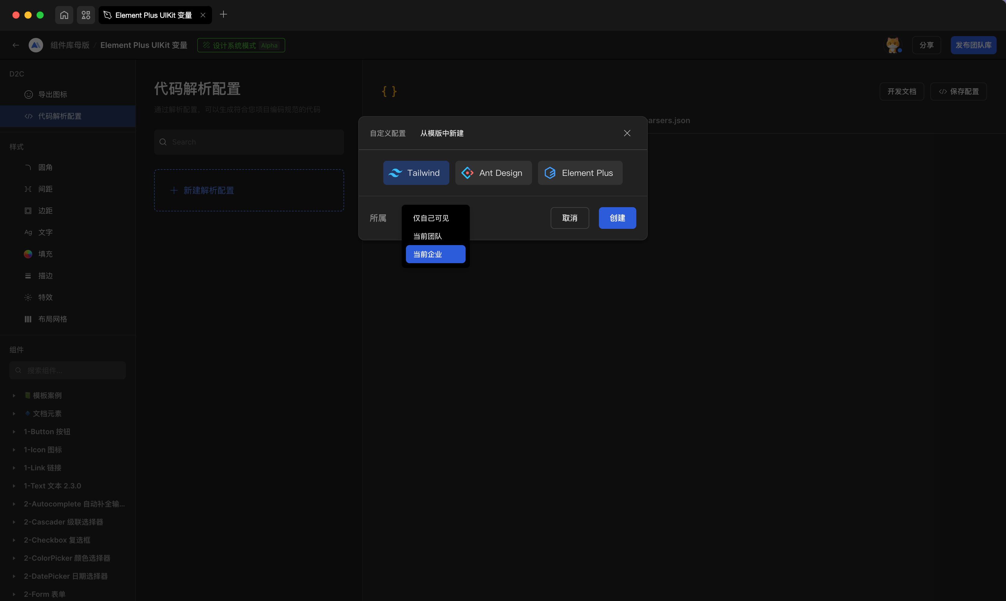Click 取消 to cancel dialog
Viewport: 1006px width, 601px height.
click(x=570, y=218)
